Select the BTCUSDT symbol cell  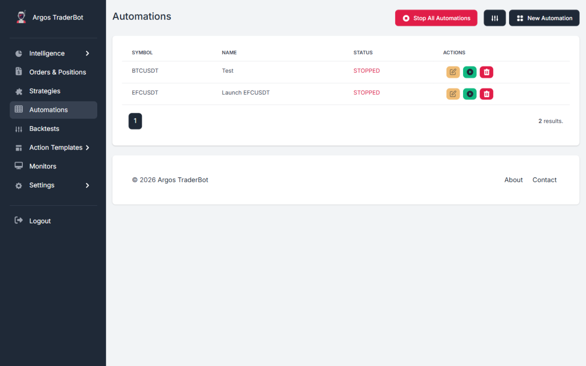[x=145, y=71]
